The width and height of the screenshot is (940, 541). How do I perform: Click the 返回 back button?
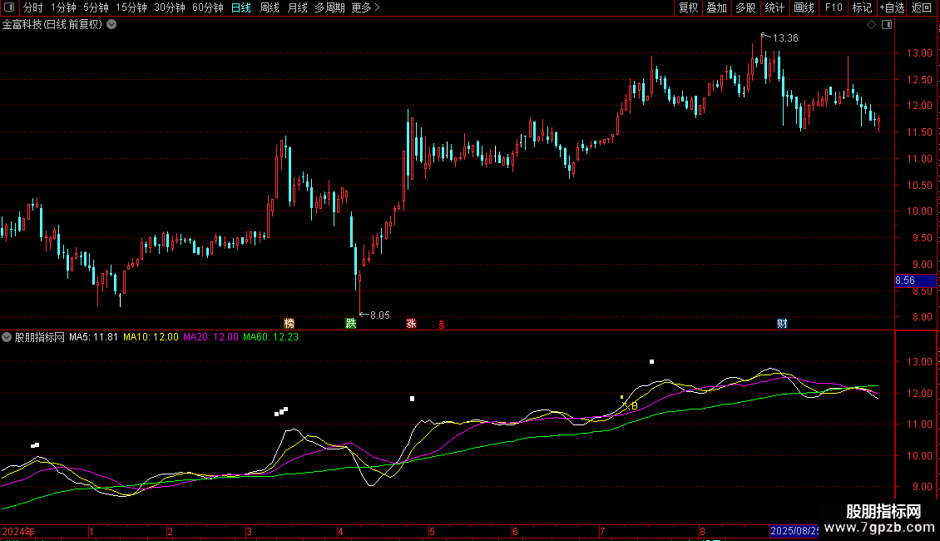pyautogui.click(x=922, y=7)
